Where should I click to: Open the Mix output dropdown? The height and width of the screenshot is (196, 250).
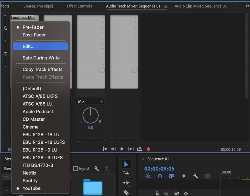pos(90,101)
